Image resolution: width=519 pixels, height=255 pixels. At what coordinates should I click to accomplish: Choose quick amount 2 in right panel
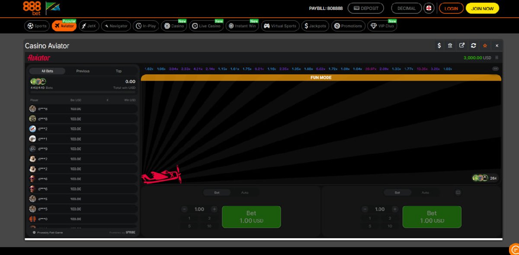[390, 219]
